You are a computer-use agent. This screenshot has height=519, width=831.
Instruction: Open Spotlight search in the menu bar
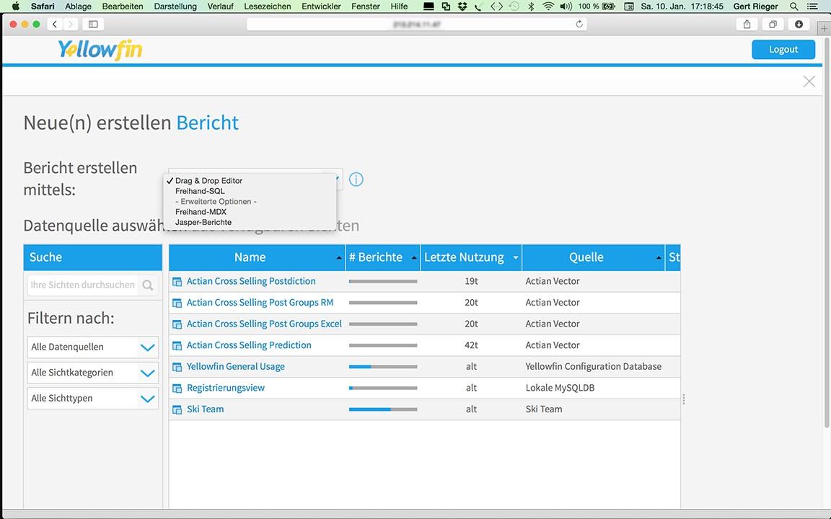click(x=793, y=6)
